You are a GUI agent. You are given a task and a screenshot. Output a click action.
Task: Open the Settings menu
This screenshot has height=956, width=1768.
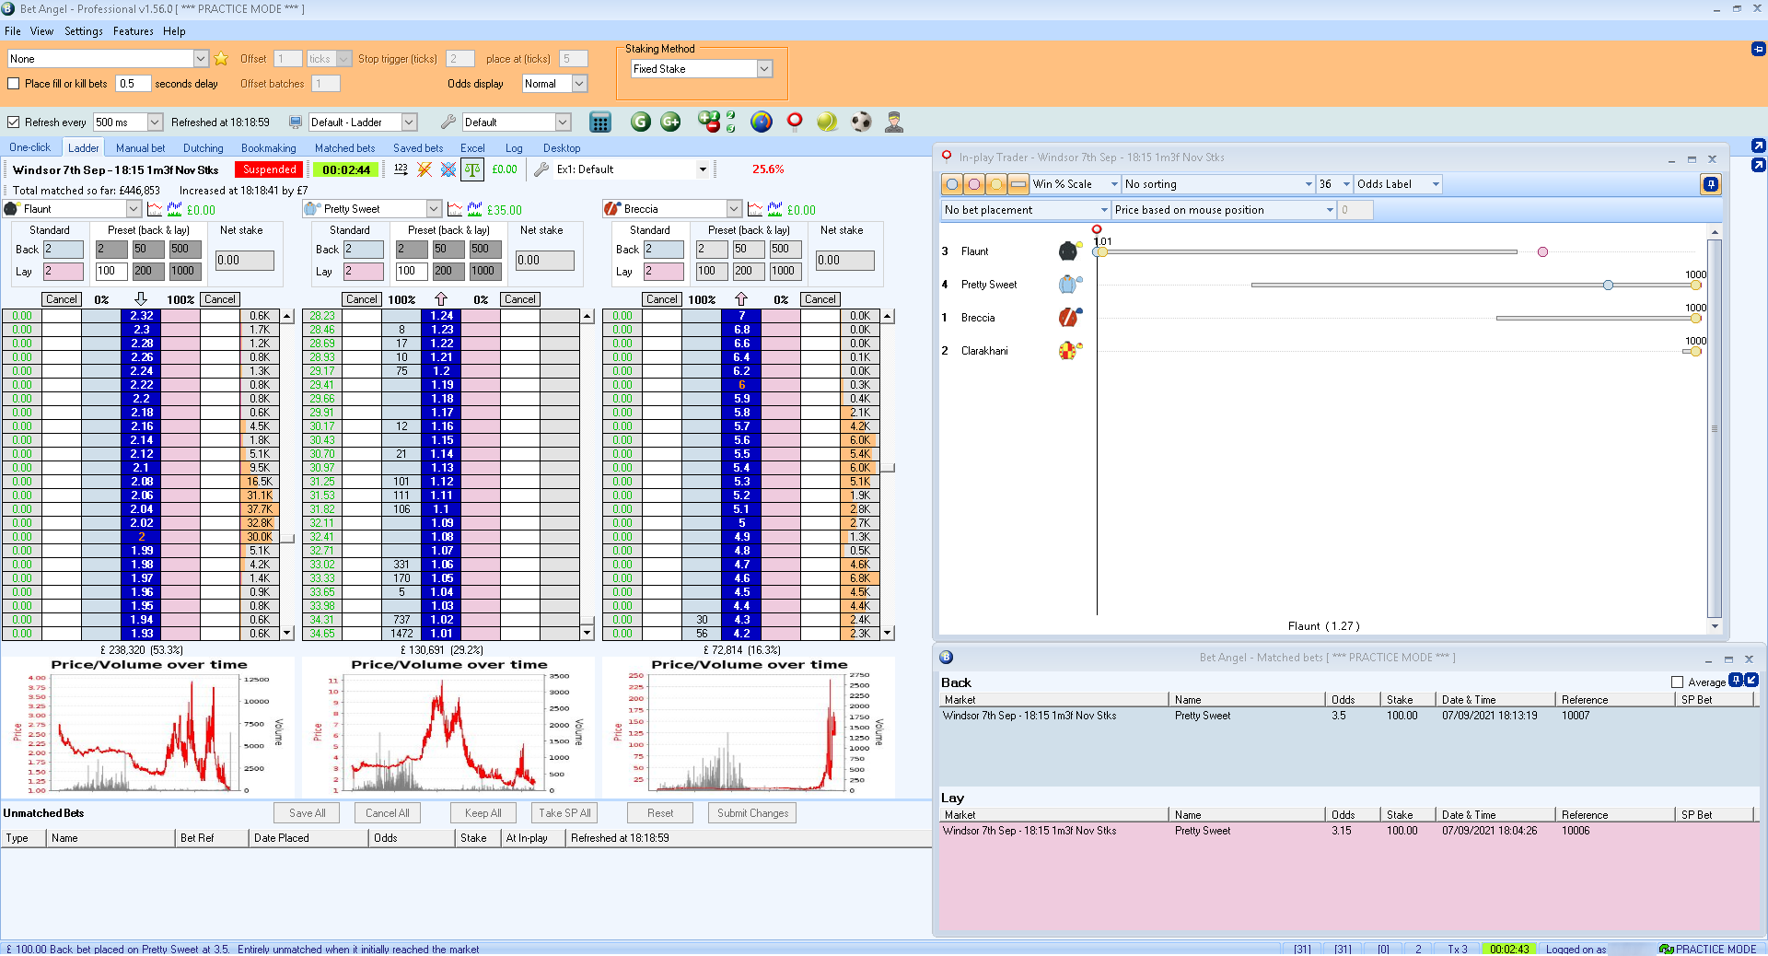(x=84, y=31)
